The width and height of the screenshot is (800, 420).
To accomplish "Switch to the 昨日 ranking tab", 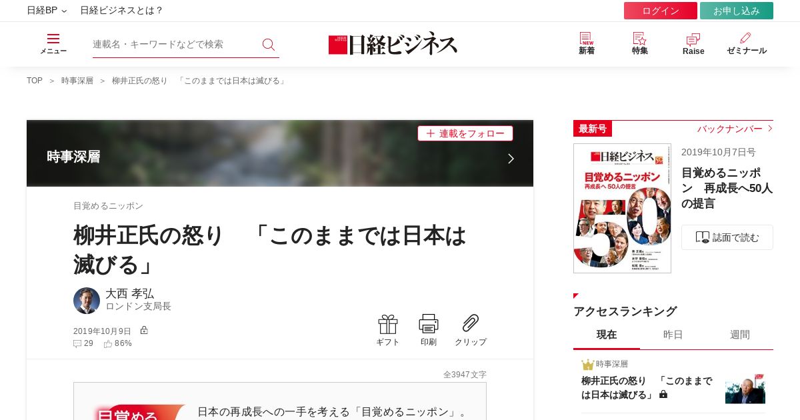I will tap(673, 335).
